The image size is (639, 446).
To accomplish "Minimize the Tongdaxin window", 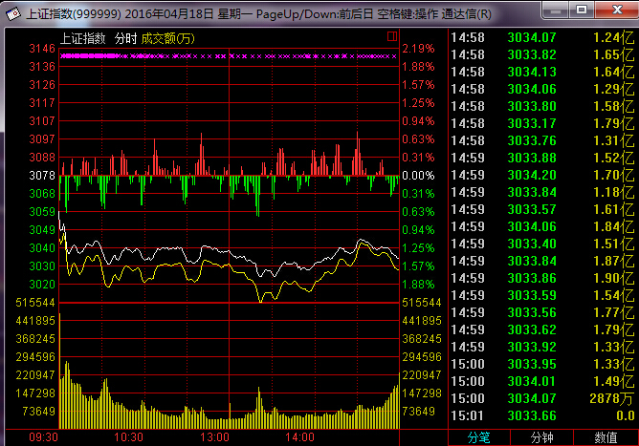I will pyautogui.click(x=556, y=10).
